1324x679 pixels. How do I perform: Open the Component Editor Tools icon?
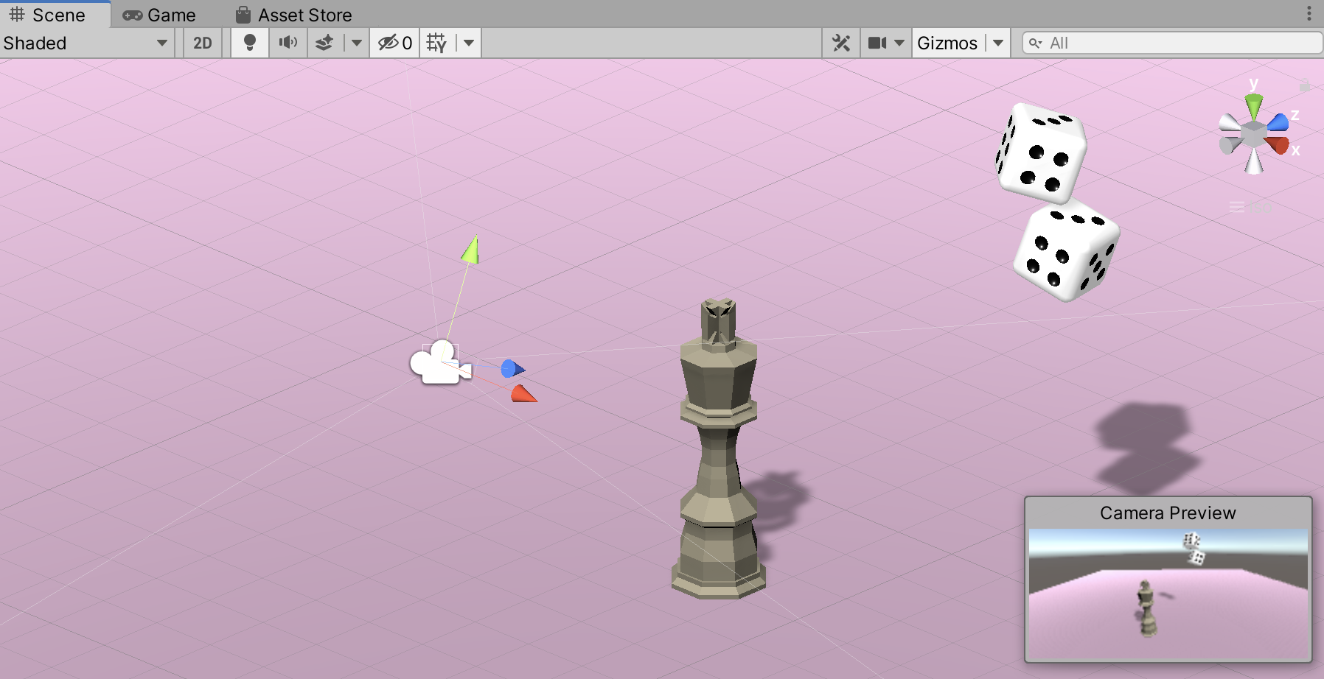pos(841,43)
